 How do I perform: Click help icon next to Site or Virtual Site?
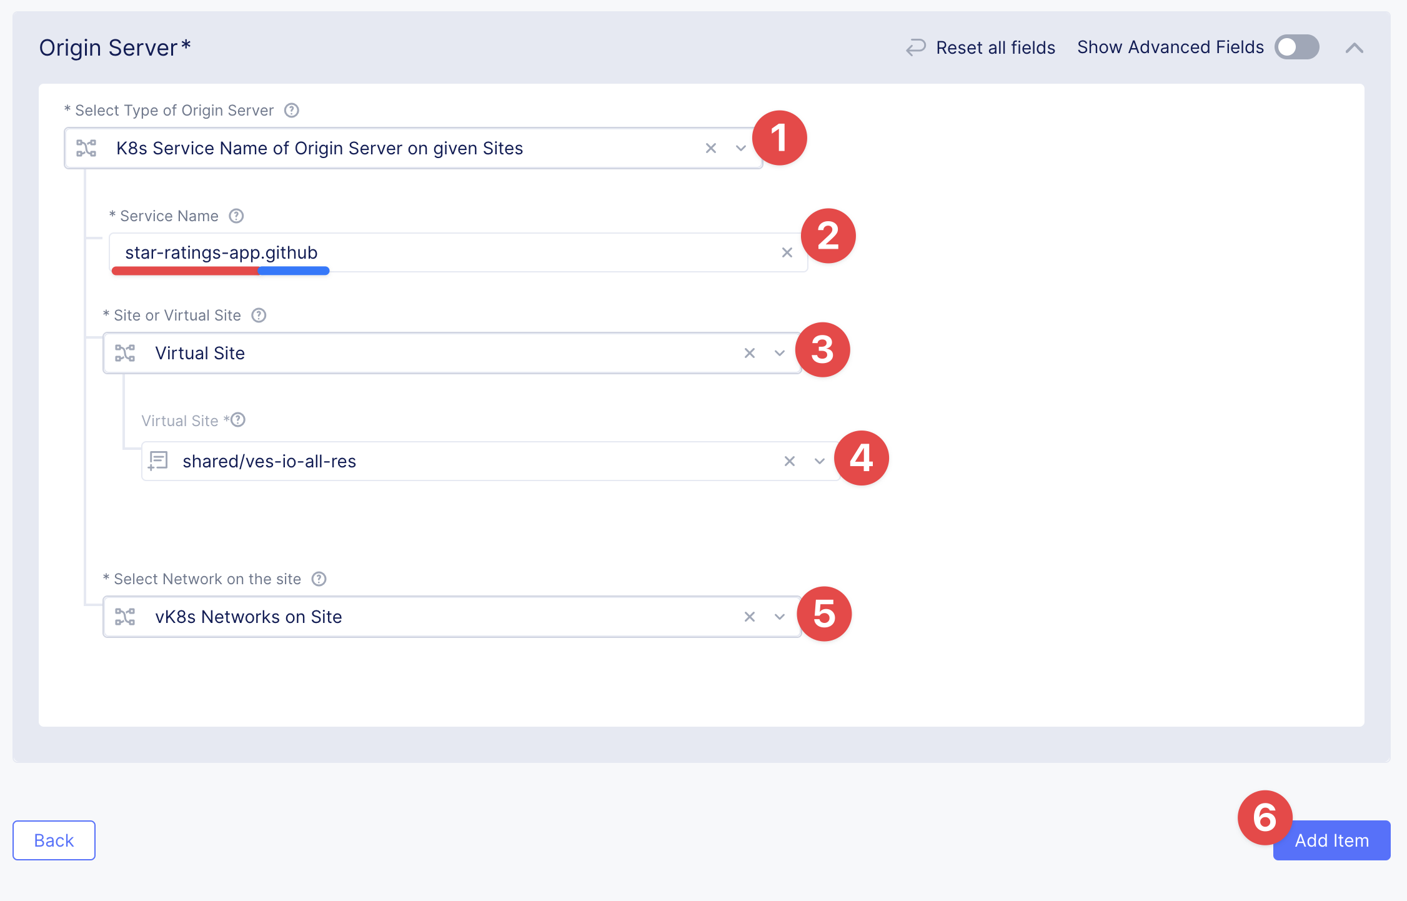pyautogui.click(x=259, y=316)
